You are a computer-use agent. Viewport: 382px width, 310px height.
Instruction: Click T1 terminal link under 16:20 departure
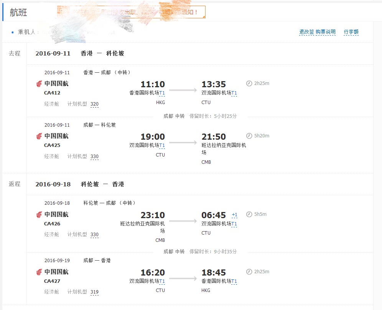[162, 281]
